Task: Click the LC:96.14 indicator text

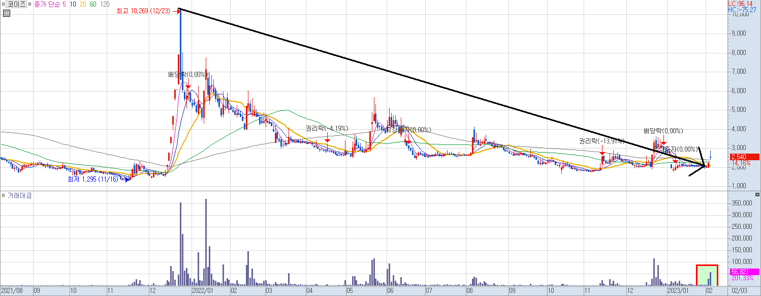Action: 739,4
